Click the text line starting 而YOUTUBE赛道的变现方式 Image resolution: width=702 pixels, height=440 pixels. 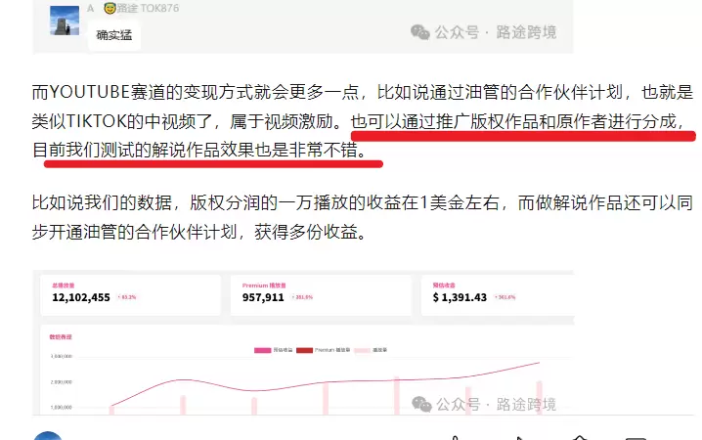pos(362,92)
